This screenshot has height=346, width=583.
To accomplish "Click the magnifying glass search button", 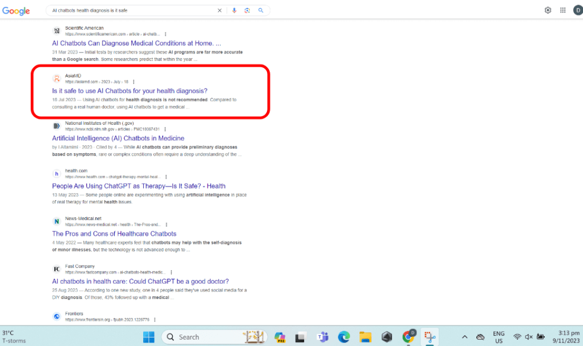I will click(x=261, y=10).
